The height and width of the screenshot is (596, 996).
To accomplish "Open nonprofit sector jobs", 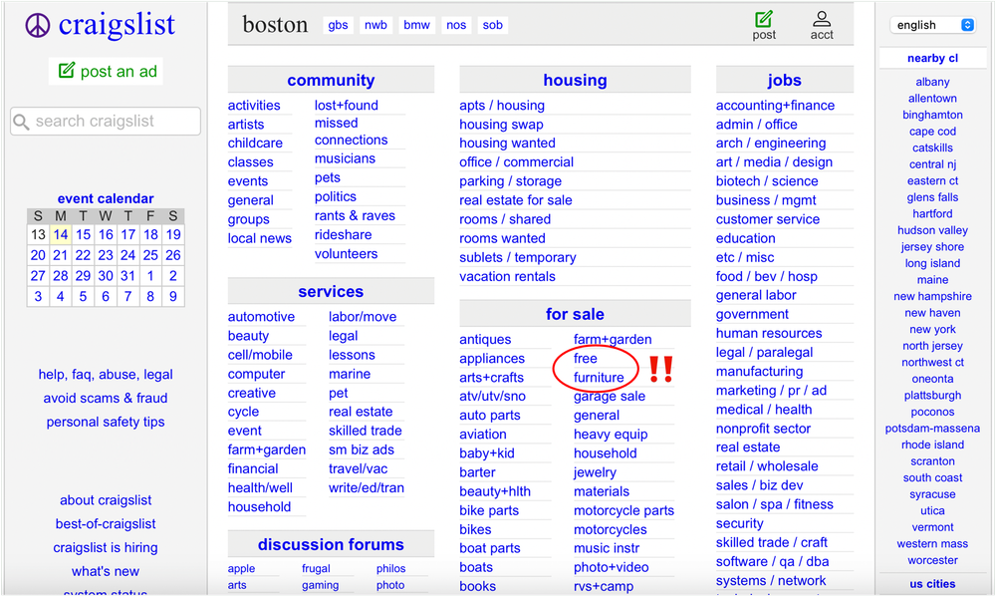I will [x=763, y=429].
